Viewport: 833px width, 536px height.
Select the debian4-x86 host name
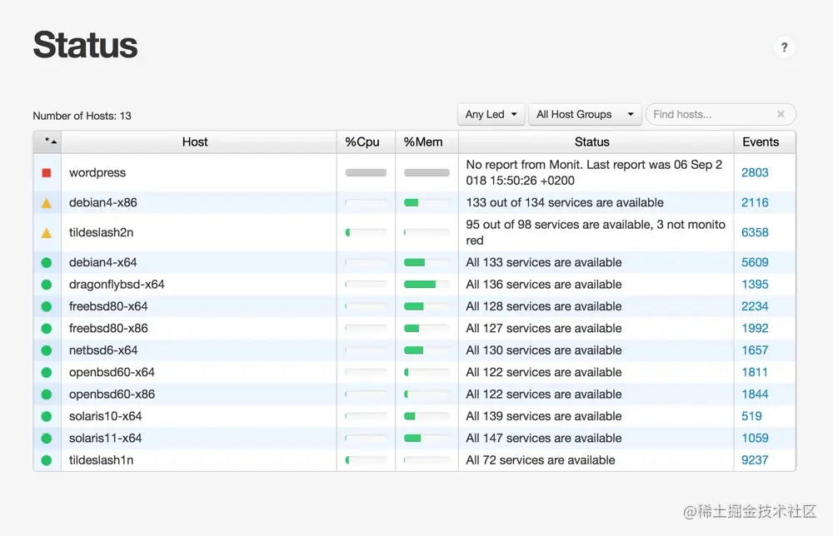pos(103,202)
